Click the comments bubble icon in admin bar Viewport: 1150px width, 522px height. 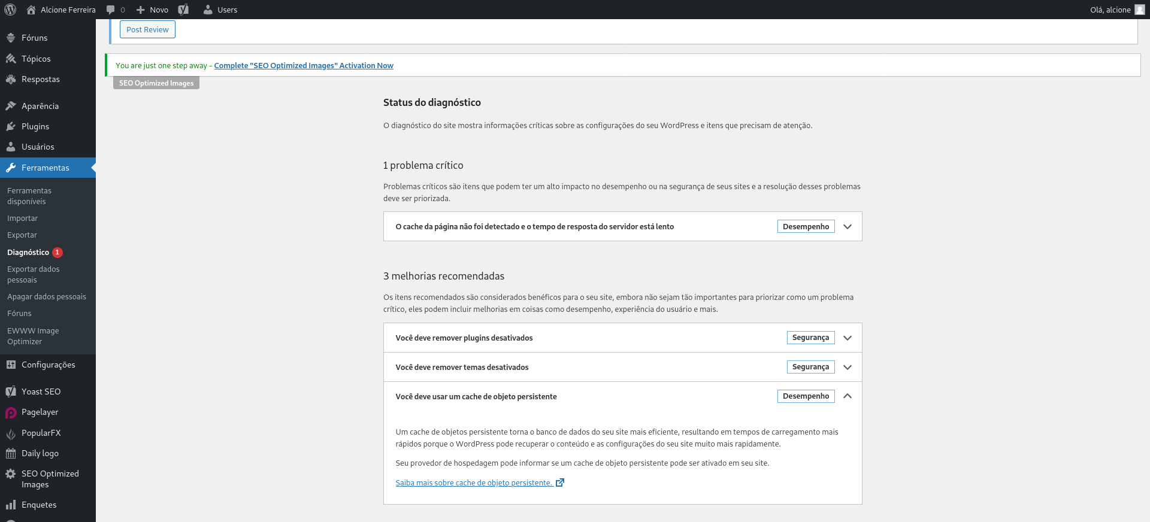(111, 10)
